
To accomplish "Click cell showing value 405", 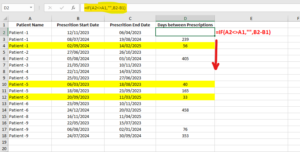I will coord(185,59).
